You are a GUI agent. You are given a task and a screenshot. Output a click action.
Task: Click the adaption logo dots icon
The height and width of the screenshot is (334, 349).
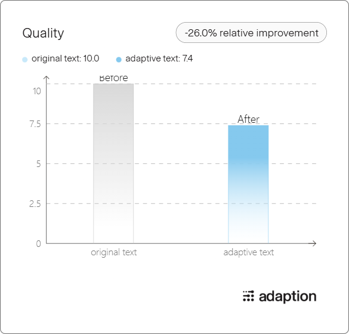click(x=248, y=296)
